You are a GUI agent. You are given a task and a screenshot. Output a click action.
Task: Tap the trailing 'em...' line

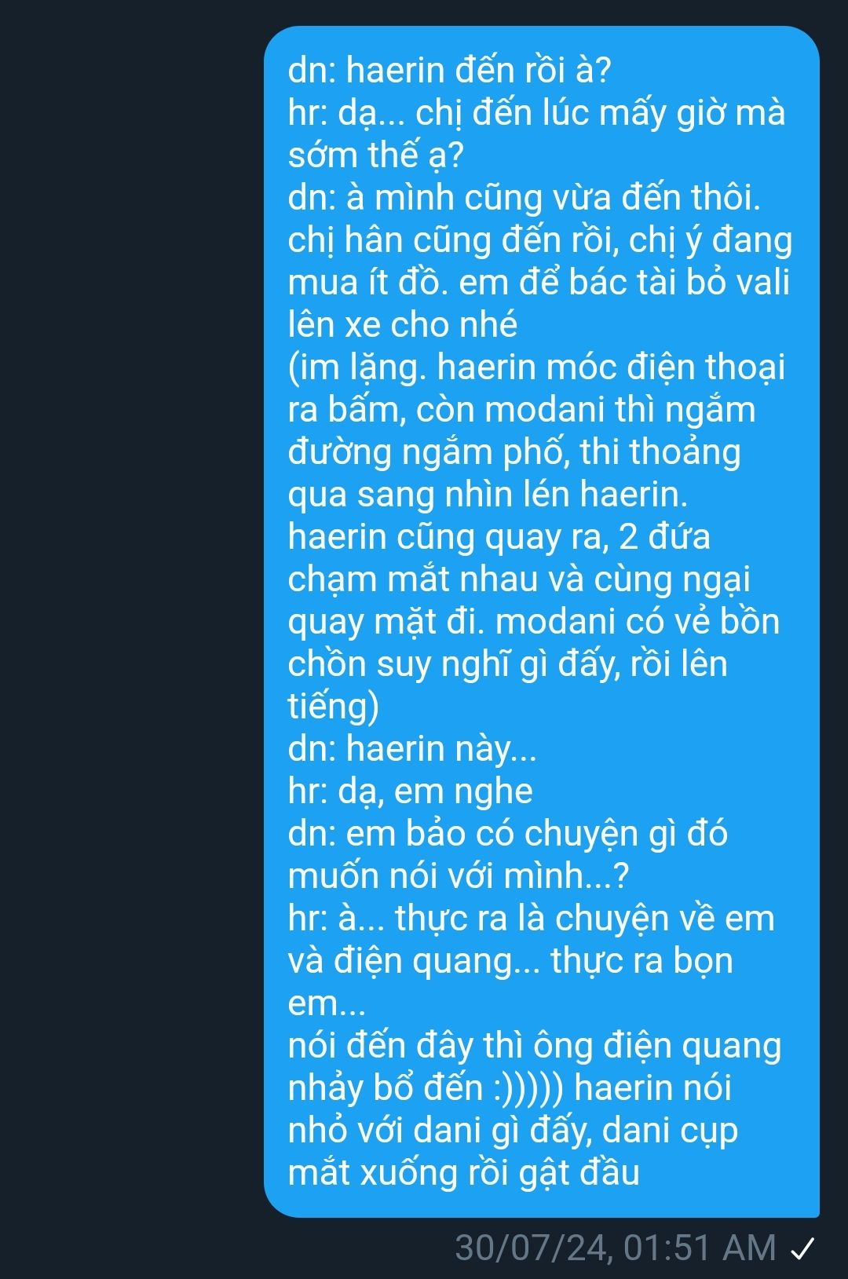pos(327,1003)
